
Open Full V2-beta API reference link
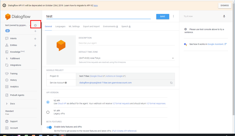pyautogui.click(x=124, y=131)
